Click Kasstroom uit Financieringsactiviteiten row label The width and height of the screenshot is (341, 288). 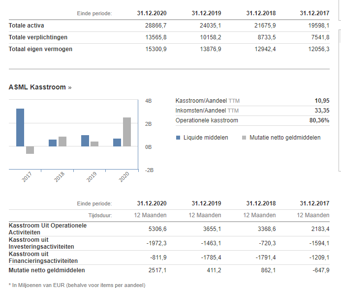[43, 258]
